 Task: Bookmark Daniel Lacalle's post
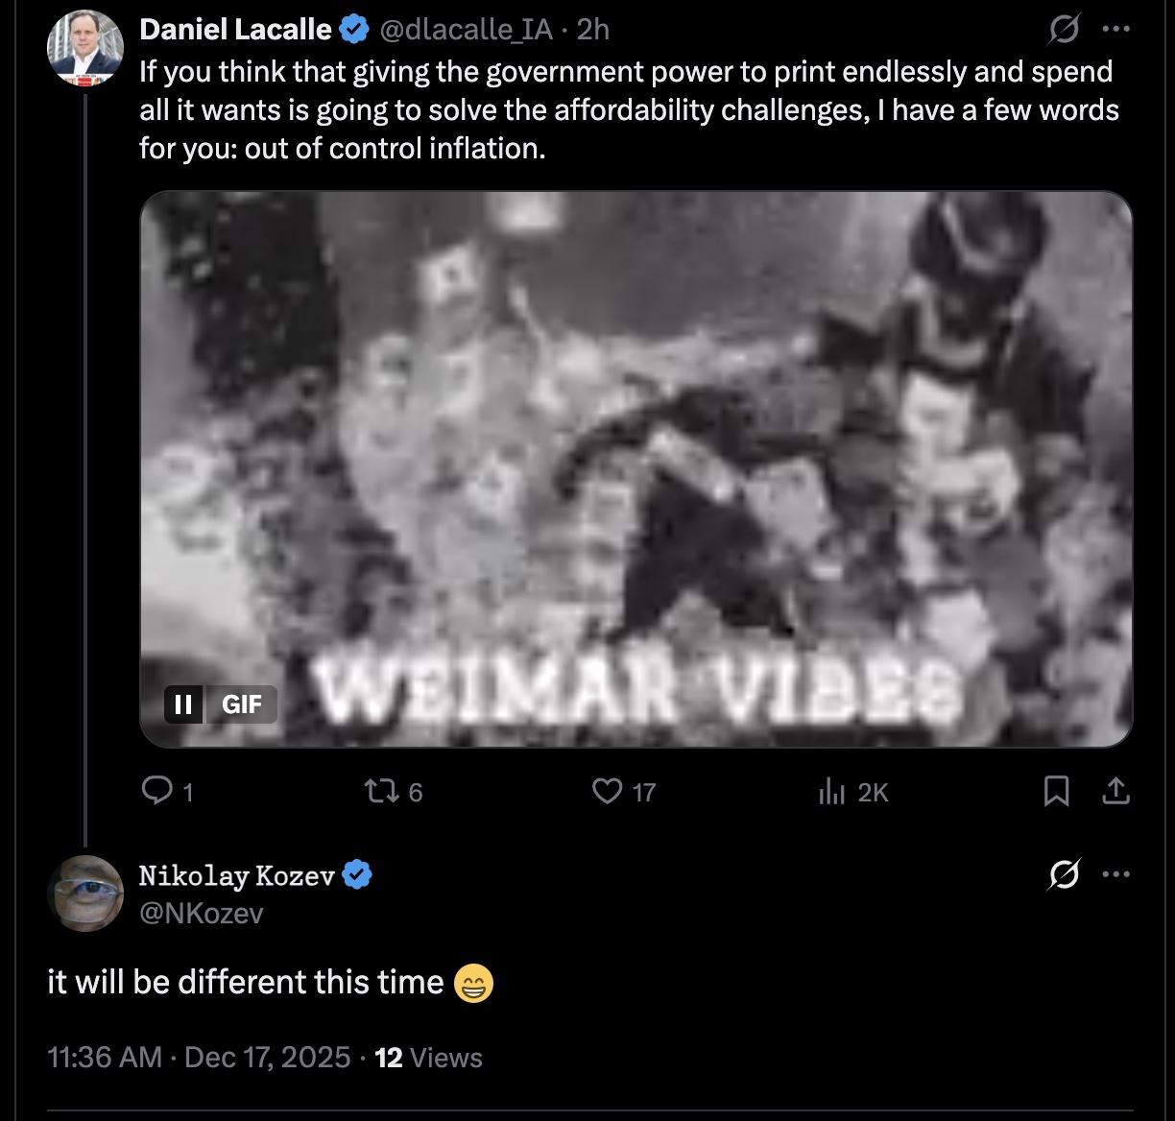pos(1056,791)
